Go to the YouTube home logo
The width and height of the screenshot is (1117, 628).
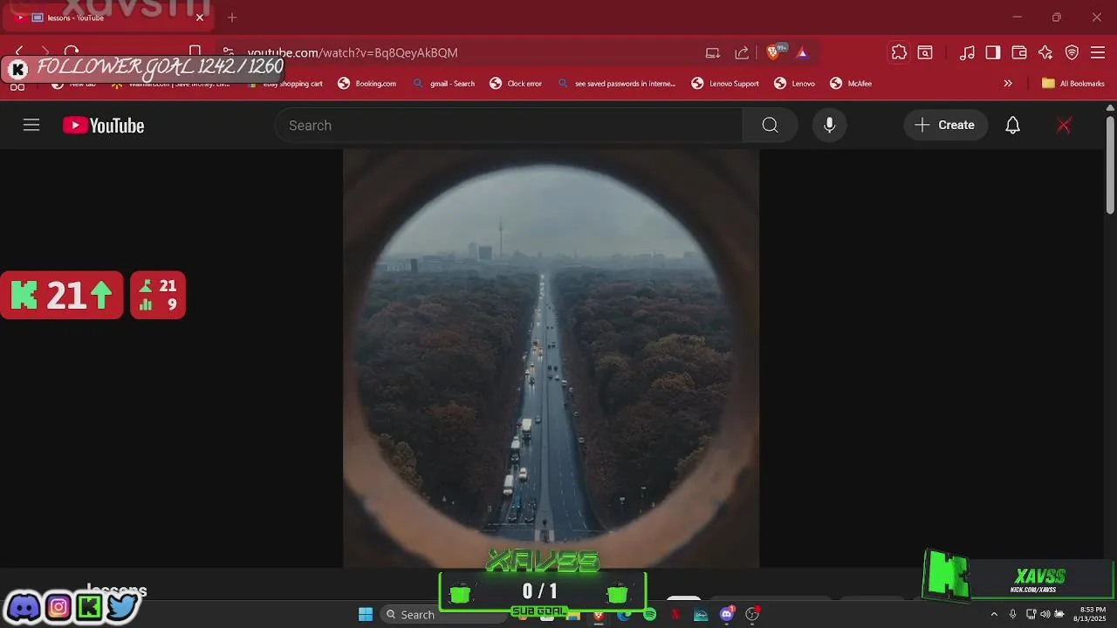[103, 126]
